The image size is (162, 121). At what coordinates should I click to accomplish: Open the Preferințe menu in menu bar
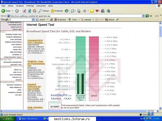(30, 6)
